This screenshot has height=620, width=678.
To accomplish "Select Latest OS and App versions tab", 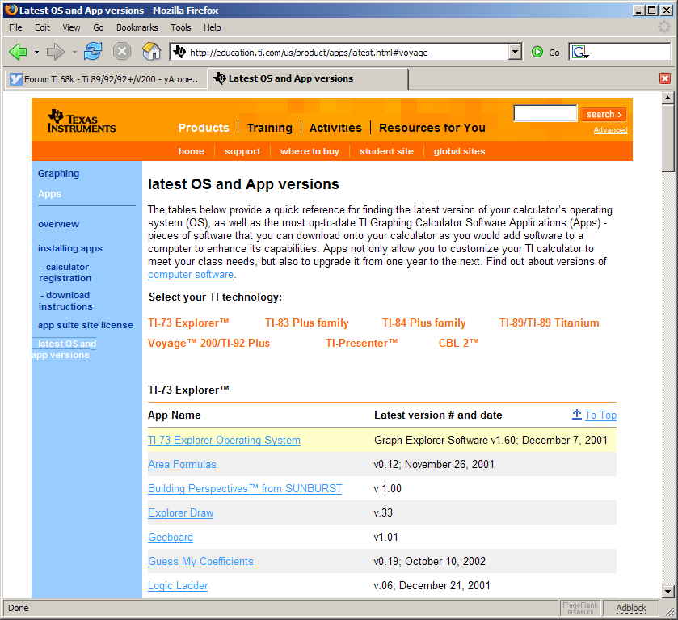I will pyautogui.click(x=307, y=78).
